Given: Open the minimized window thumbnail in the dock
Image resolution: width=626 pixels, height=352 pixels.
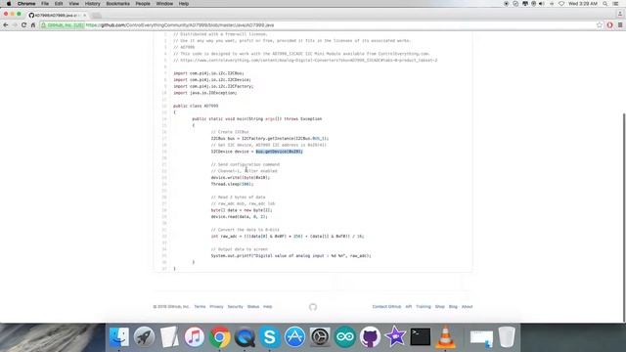Looking at the screenshot, I should (481, 337).
